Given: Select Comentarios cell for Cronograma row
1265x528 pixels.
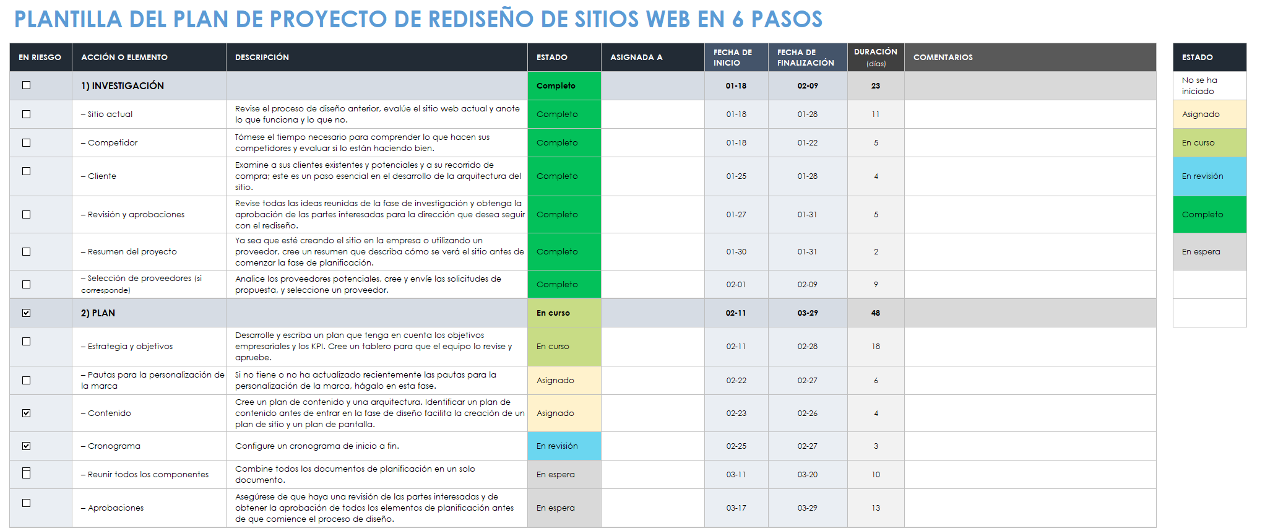Looking at the screenshot, I should [x=1030, y=446].
